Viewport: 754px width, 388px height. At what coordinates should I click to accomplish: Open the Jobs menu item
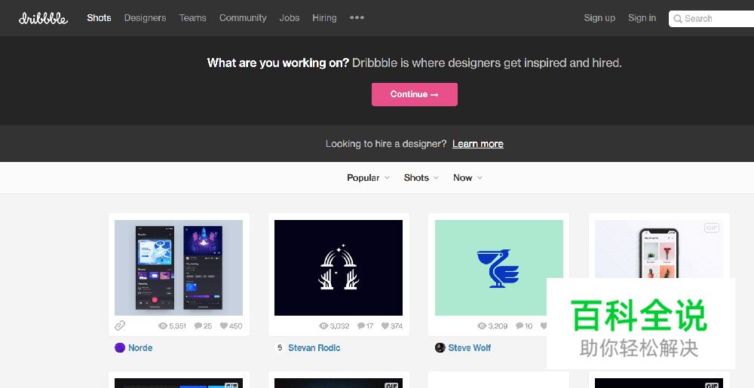(x=290, y=18)
